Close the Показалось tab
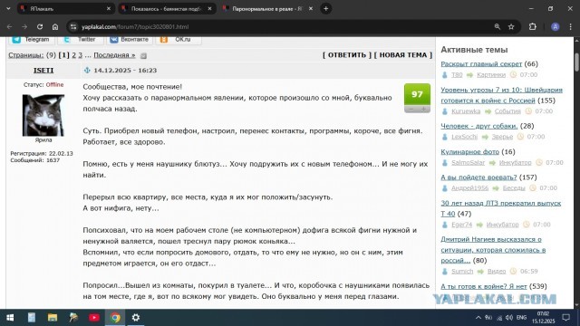The image size is (580, 326). tap(209, 8)
